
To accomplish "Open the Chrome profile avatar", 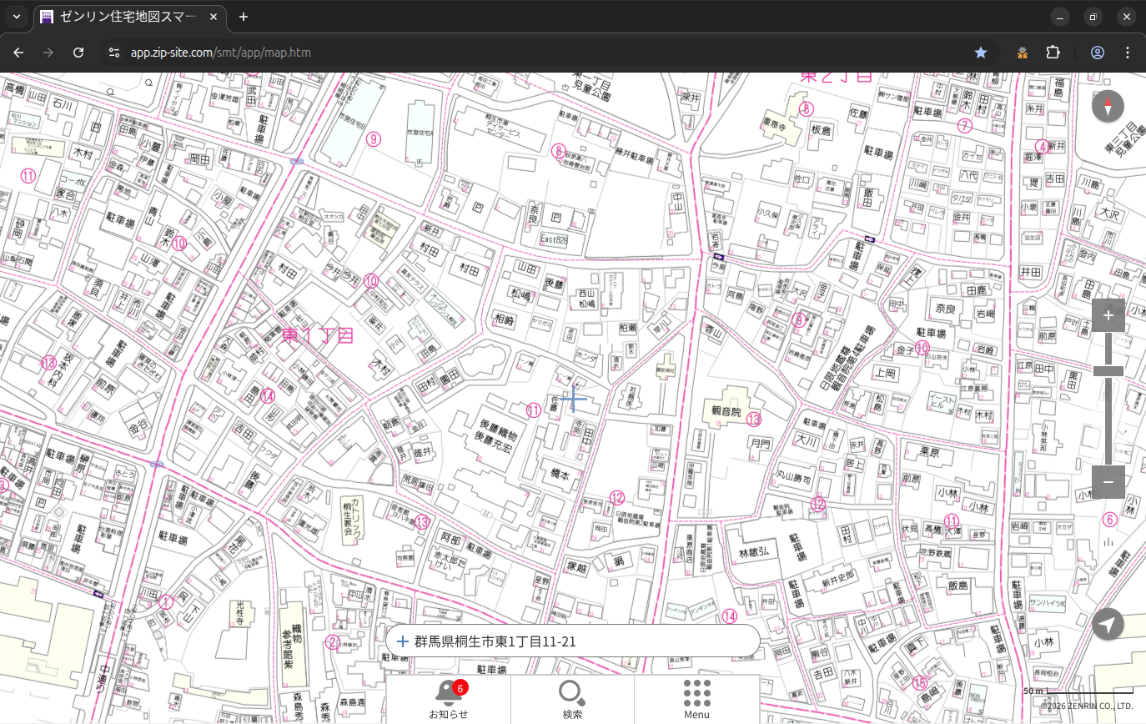I will [x=1098, y=53].
